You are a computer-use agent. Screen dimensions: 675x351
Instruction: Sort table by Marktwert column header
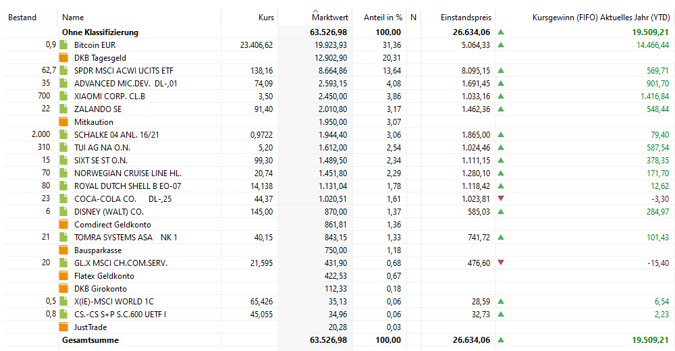[x=329, y=18]
